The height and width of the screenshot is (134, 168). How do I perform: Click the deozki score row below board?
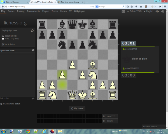click(x=78, y=121)
